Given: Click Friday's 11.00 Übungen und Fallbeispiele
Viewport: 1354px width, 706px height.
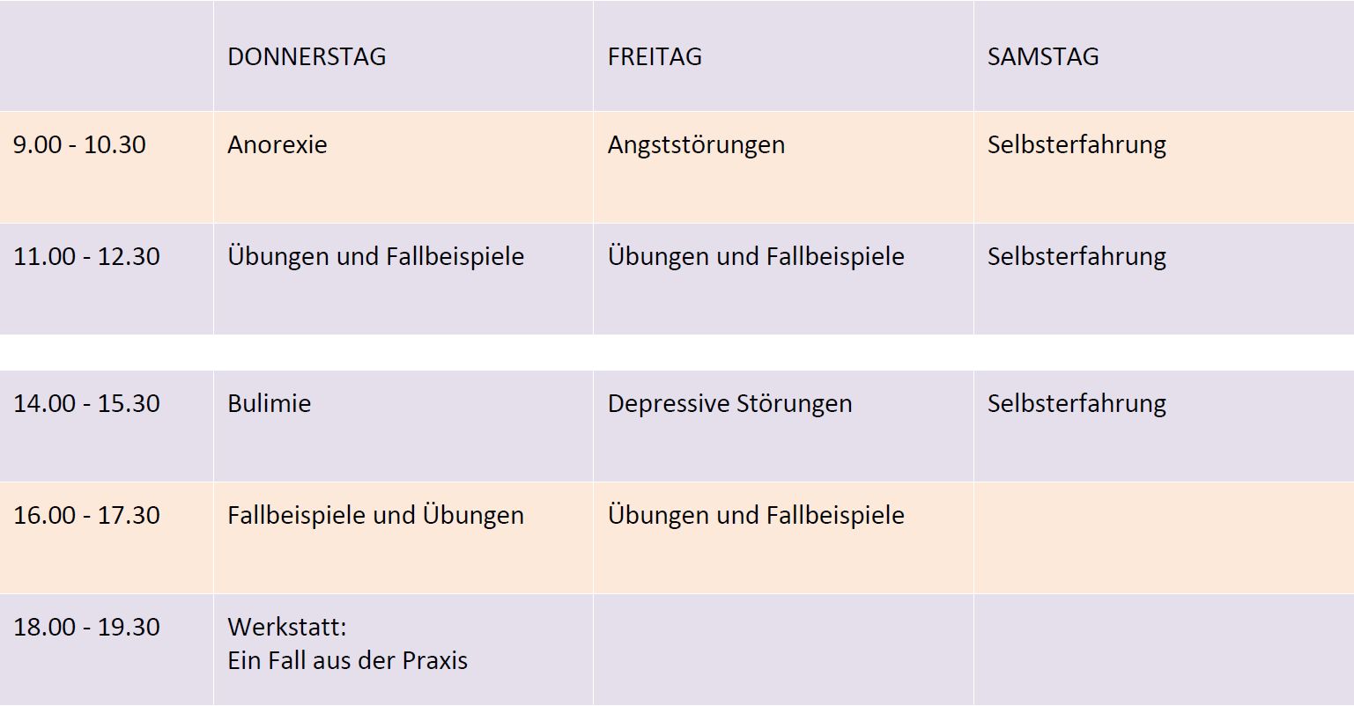Looking at the screenshot, I should pos(756,256).
